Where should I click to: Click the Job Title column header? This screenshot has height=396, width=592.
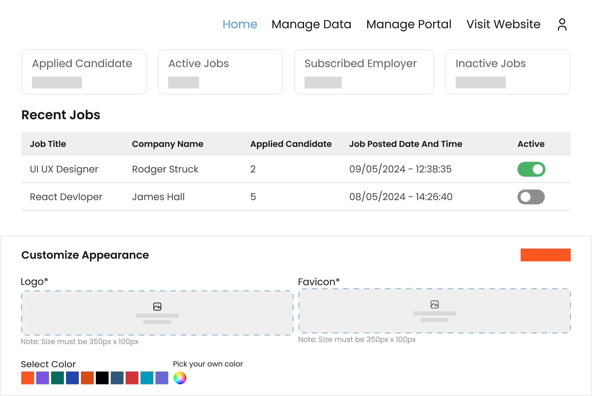point(48,144)
